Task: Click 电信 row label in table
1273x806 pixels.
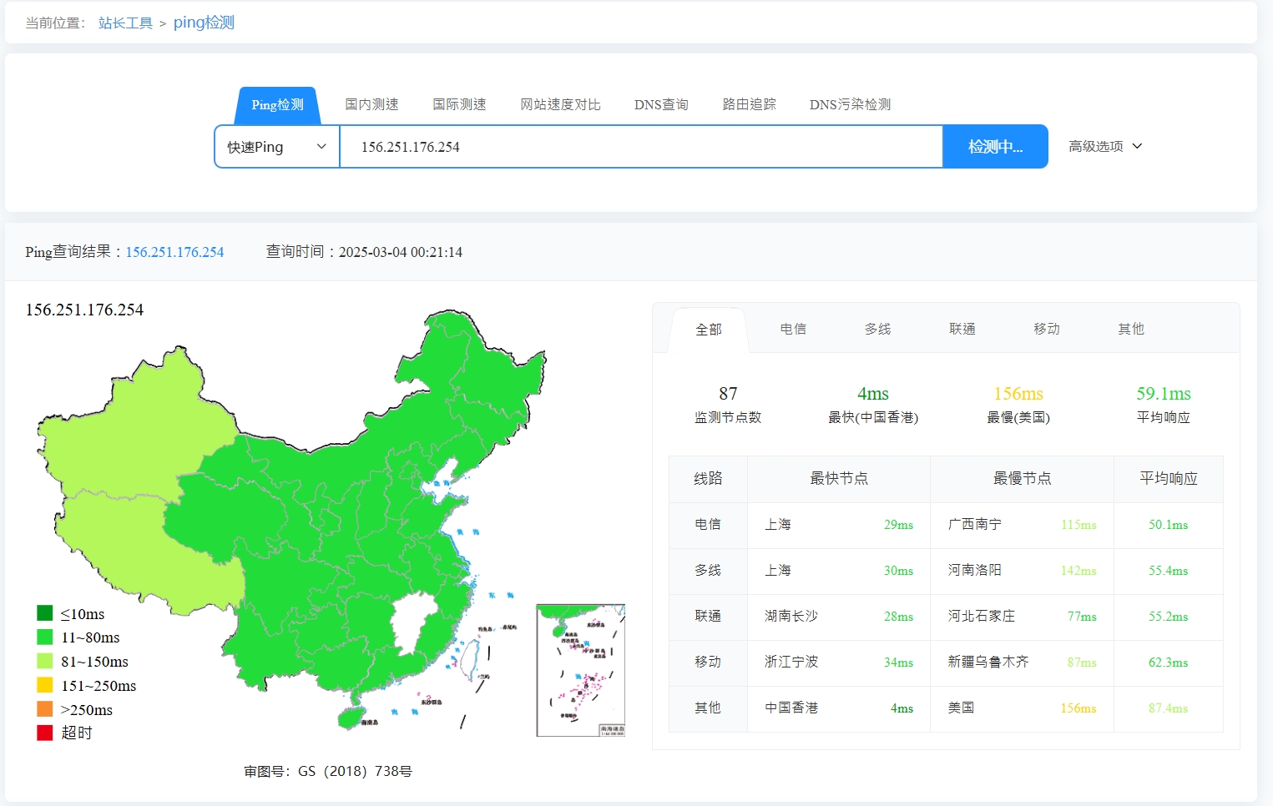Action: tap(708, 525)
